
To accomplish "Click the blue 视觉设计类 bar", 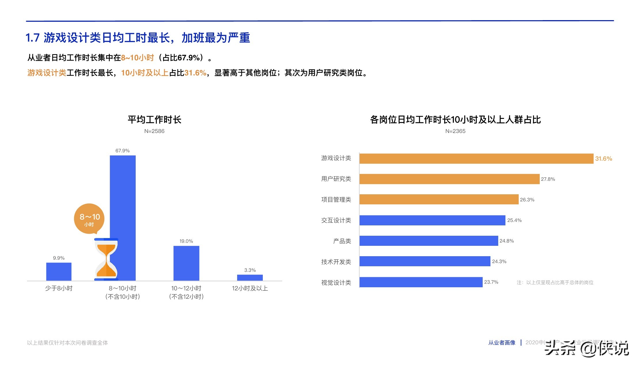I will (x=421, y=282).
